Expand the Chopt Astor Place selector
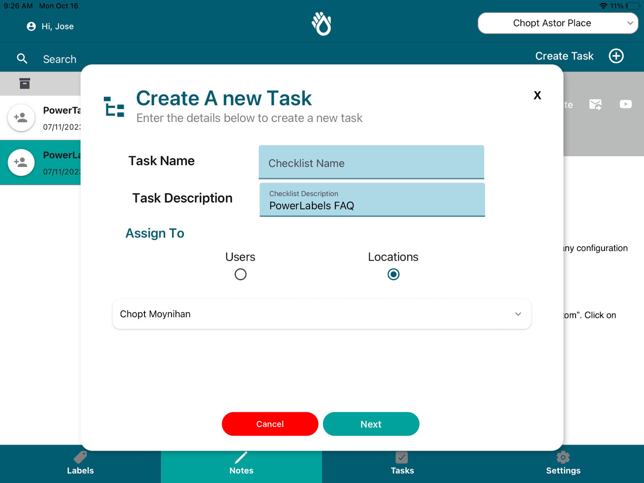Screen dimensions: 644x483 (x=558, y=23)
